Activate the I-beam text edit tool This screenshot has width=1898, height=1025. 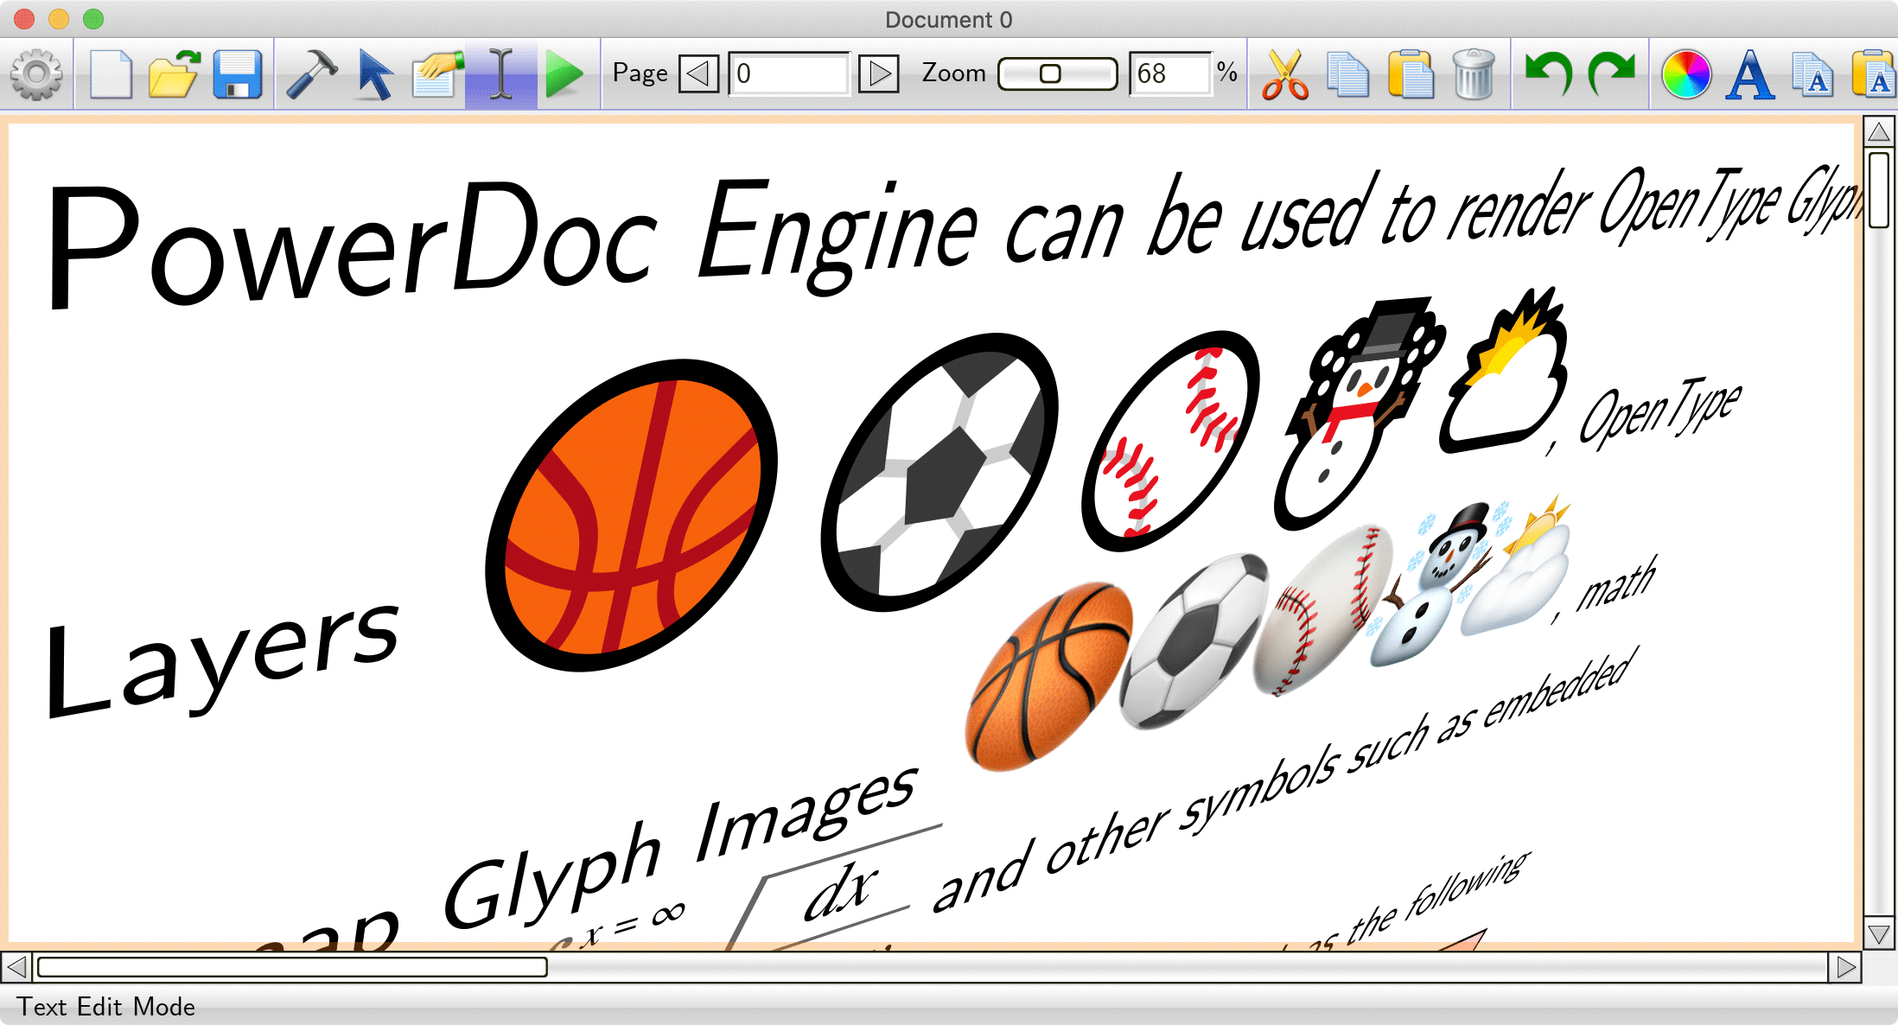tap(501, 74)
